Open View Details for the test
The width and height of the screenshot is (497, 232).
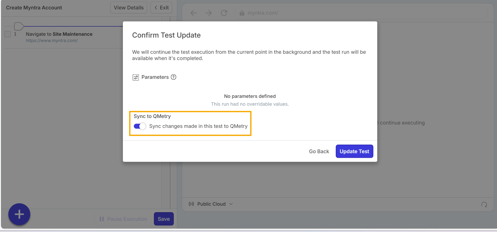(129, 8)
